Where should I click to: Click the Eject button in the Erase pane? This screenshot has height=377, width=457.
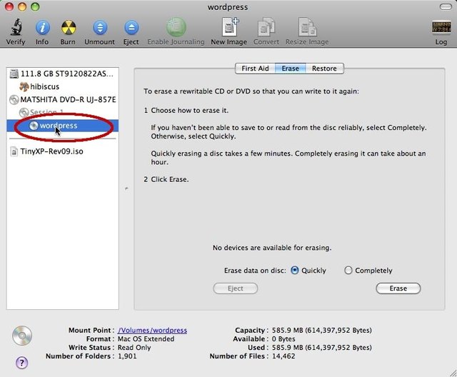click(236, 288)
